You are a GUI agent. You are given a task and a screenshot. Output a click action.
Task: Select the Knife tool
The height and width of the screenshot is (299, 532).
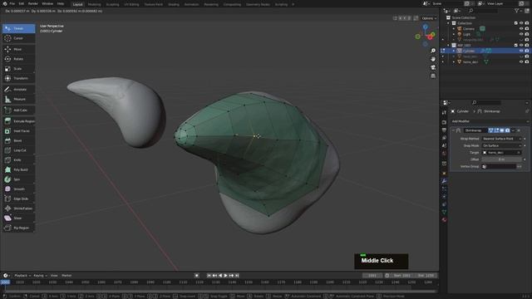[18, 160]
